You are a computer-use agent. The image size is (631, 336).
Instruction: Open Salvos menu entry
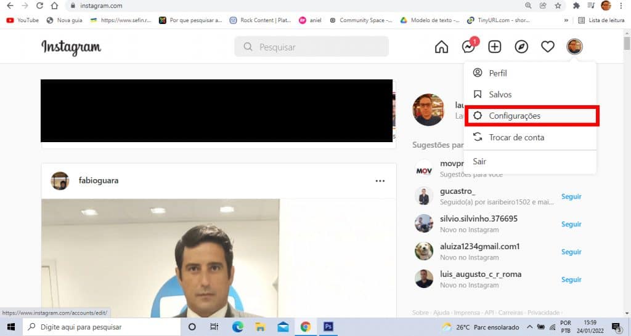[x=530, y=94]
